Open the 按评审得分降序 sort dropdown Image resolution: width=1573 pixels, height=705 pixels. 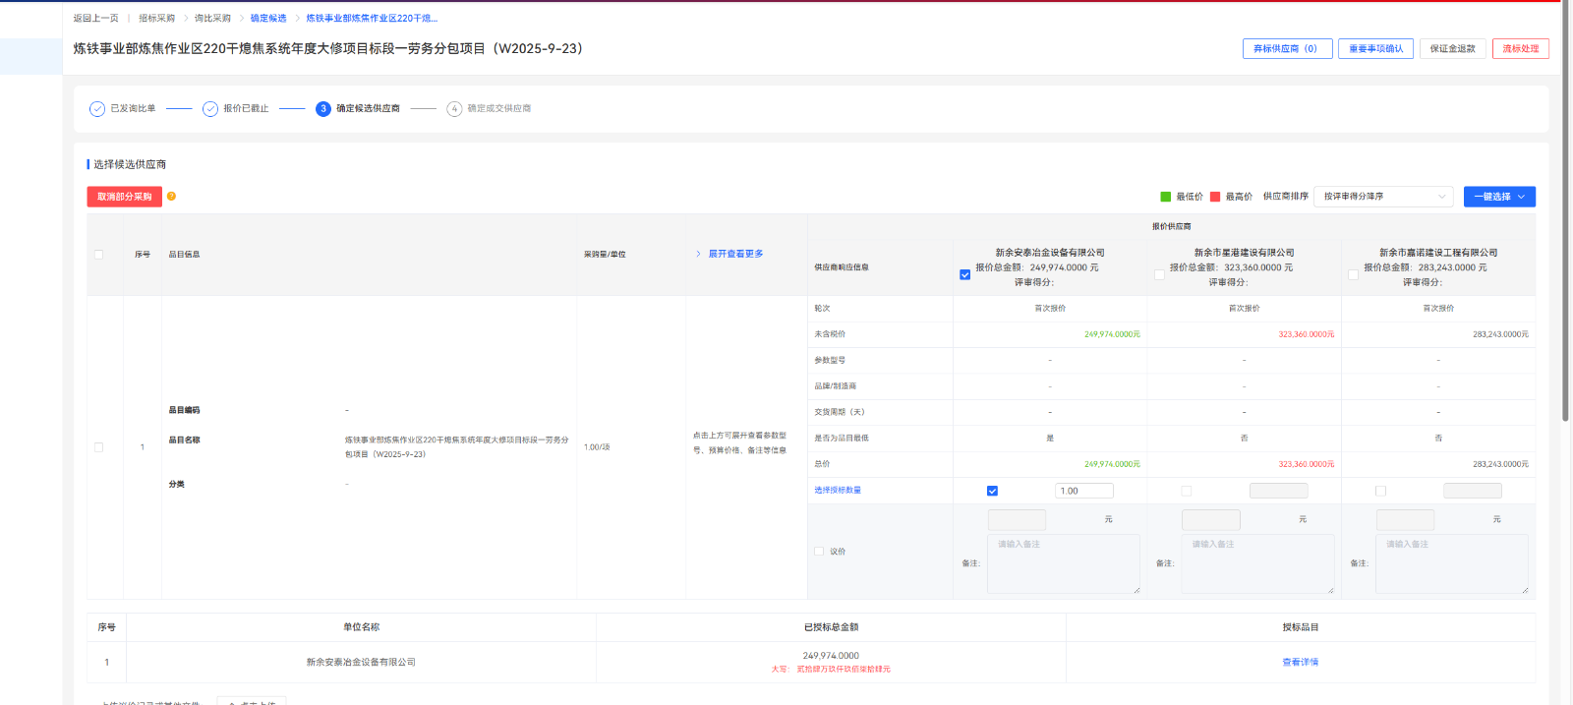click(1384, 197)
